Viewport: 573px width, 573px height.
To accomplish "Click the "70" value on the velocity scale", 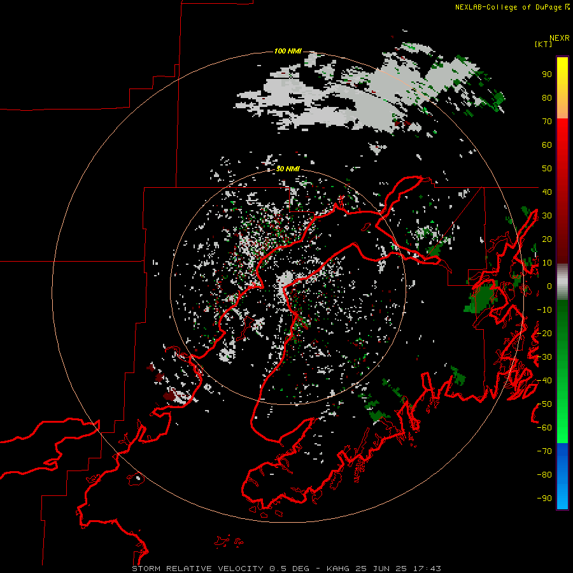I will pyautogui.click(x=547, y=122).
